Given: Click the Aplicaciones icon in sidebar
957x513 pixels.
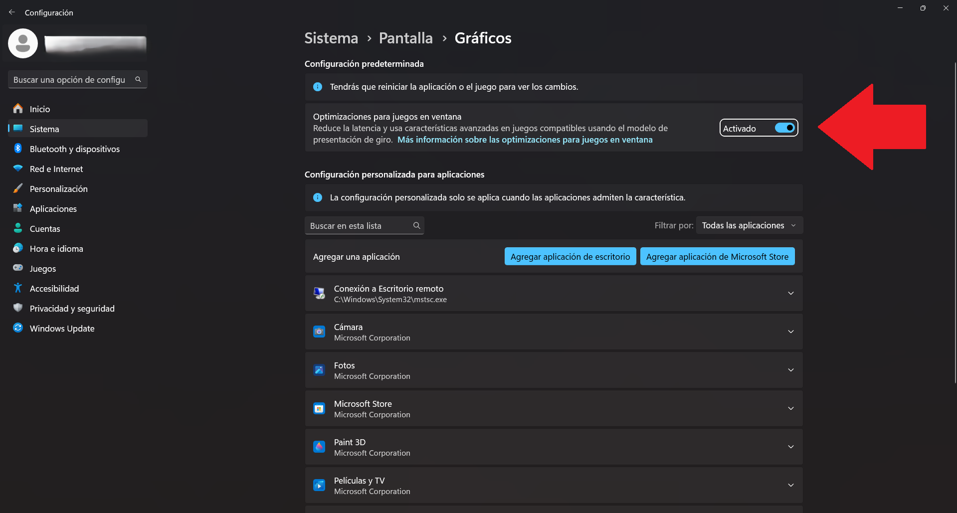Looking at the screenshot, I should tap(18, 208).
